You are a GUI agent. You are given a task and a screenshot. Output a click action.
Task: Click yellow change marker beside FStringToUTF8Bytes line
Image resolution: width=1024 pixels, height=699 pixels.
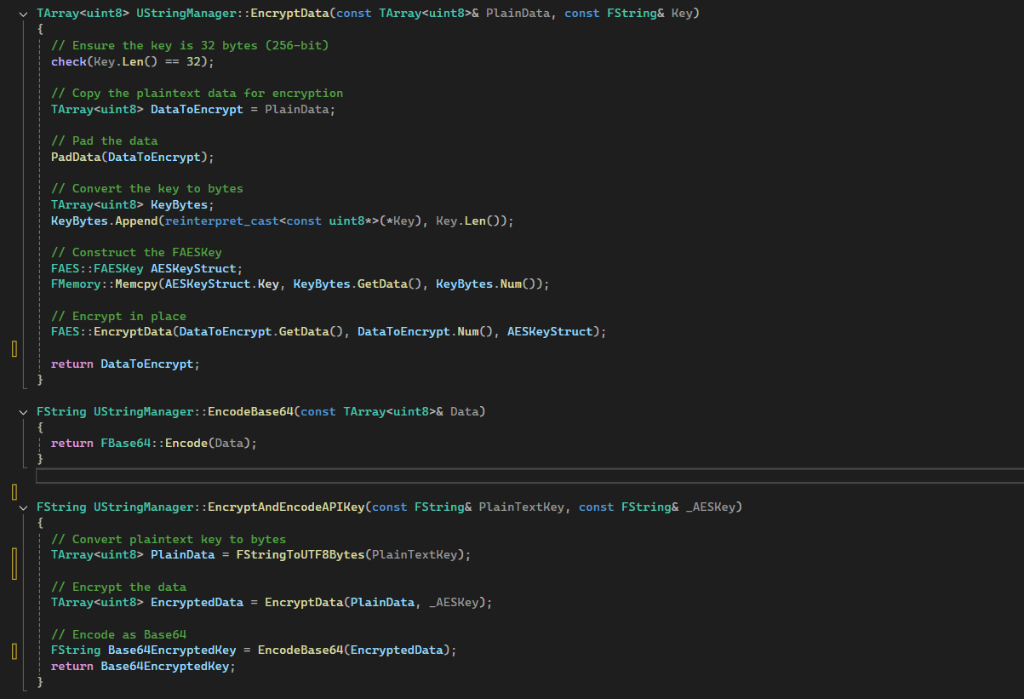click(x=14, y=564)
